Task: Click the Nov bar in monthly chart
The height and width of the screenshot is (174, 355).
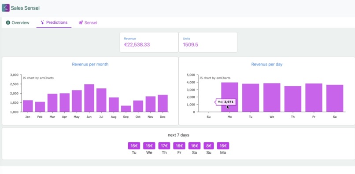Action: coord(151,104)
